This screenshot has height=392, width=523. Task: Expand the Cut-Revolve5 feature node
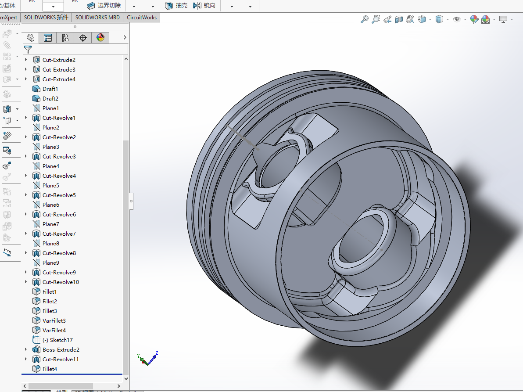(26, 195)
